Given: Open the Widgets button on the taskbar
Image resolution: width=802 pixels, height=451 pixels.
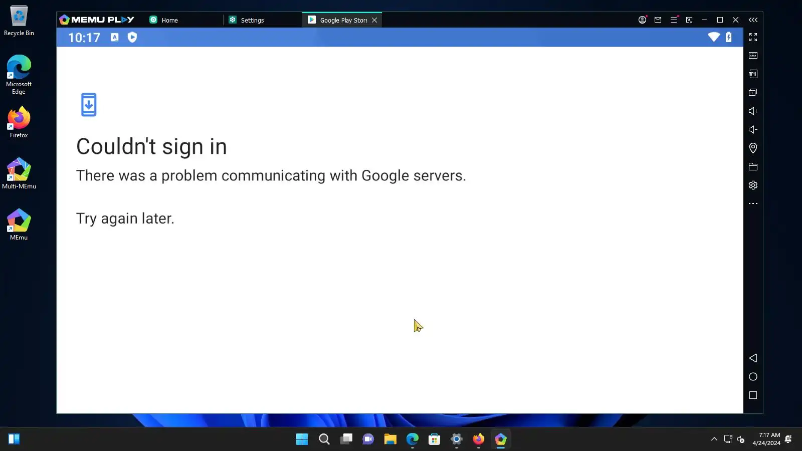Looking at the screenshot, I should (x=14, y=439).
